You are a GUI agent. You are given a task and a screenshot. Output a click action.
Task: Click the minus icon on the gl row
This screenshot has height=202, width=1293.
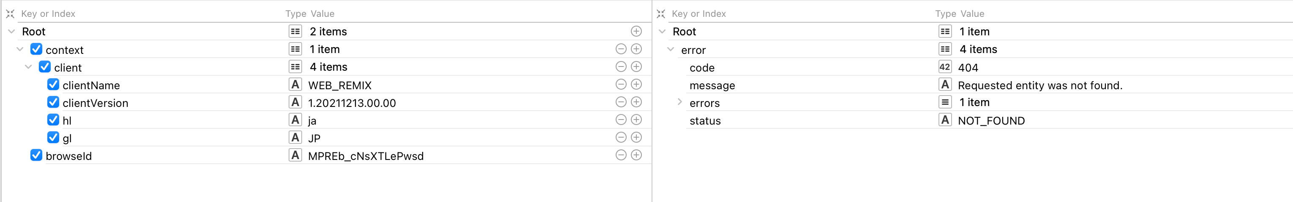[621, 138]
